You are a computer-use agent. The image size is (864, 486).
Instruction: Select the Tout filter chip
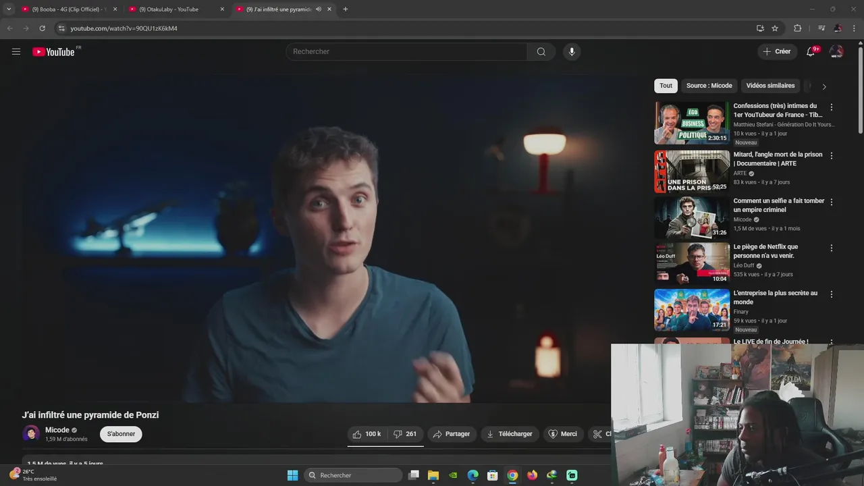pos(666,86)
